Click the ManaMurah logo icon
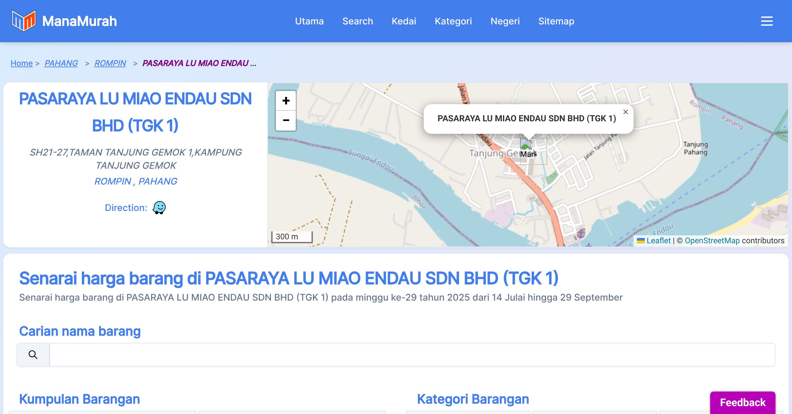 pyautogui.click(x=23, y=21)
